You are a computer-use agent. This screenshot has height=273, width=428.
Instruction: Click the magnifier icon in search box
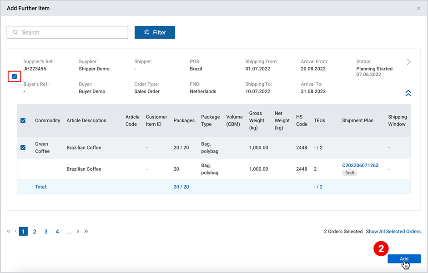pos(16,32)
